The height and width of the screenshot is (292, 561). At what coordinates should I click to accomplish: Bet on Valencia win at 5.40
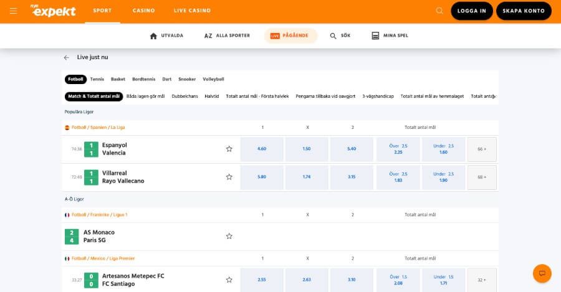pyautogui.click(x=352, y=149)
